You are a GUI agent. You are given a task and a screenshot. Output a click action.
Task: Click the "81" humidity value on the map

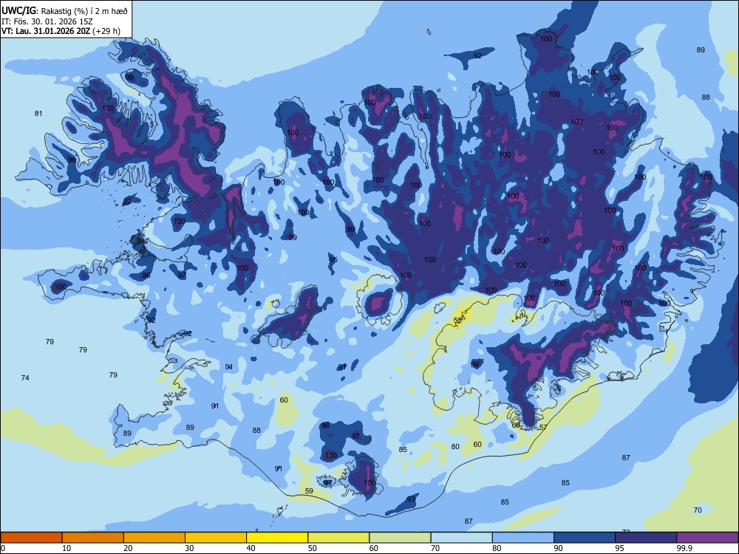pos(38,113)
